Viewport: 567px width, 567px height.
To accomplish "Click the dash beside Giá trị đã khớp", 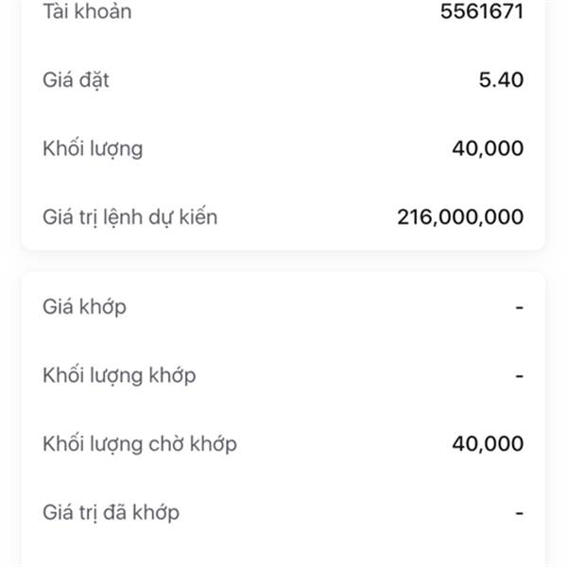I will coord(519,513).
